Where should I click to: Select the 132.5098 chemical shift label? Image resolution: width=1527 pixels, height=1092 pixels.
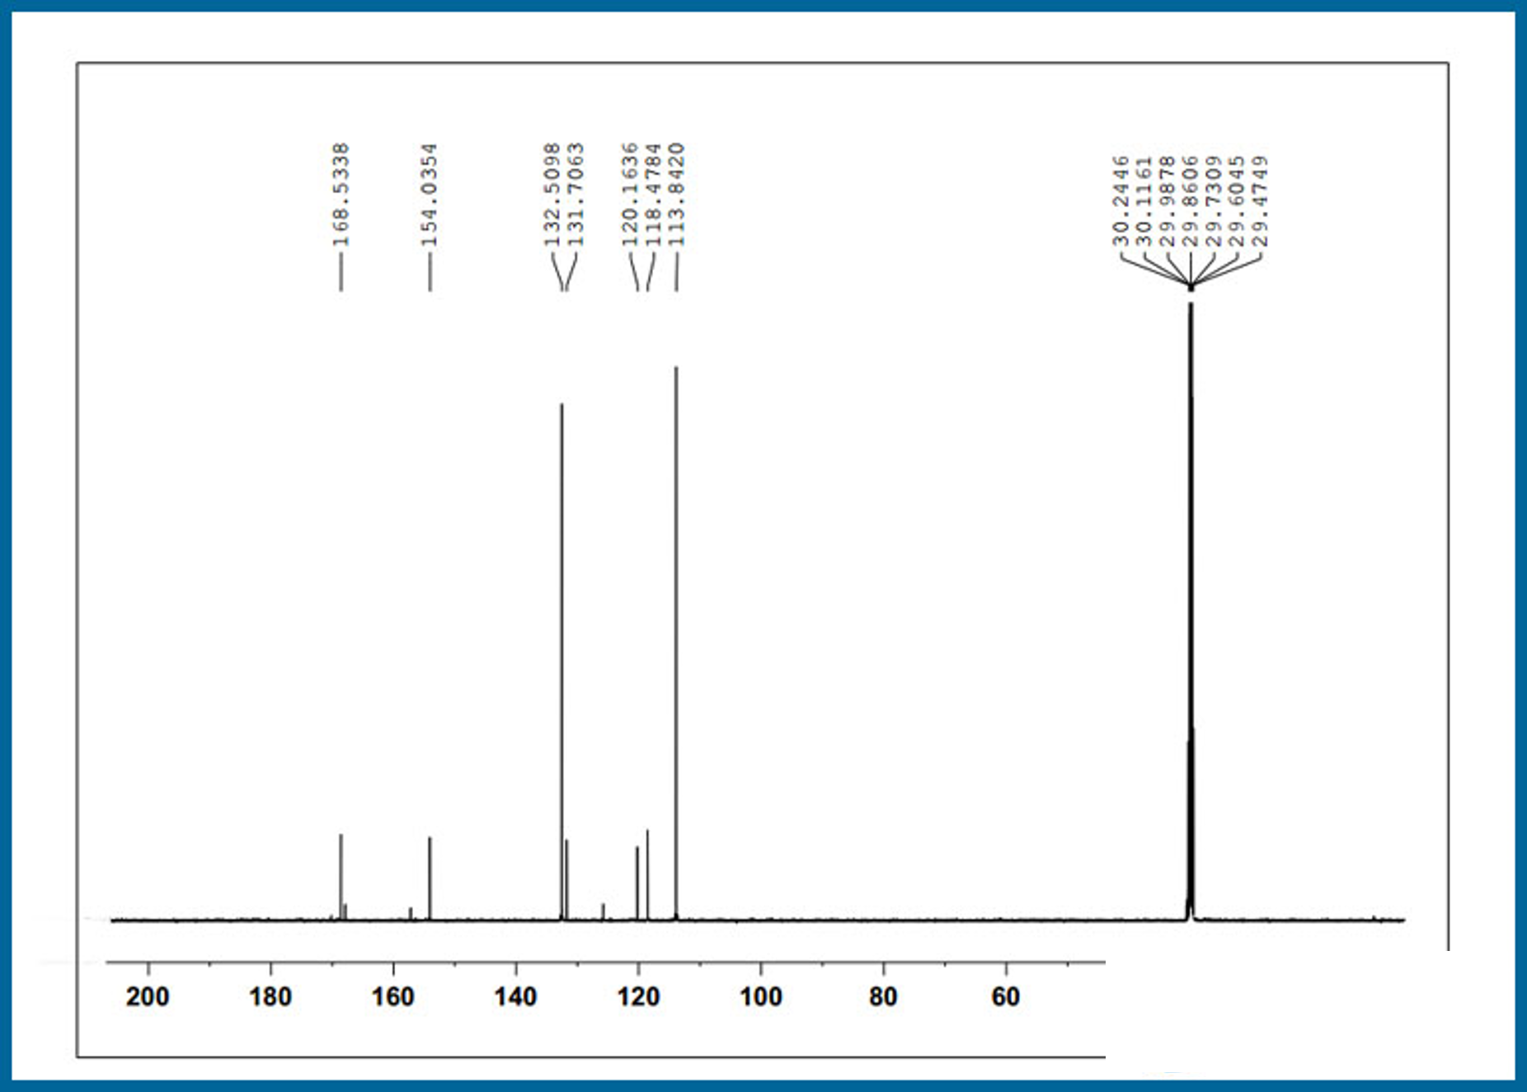[552, 195]
